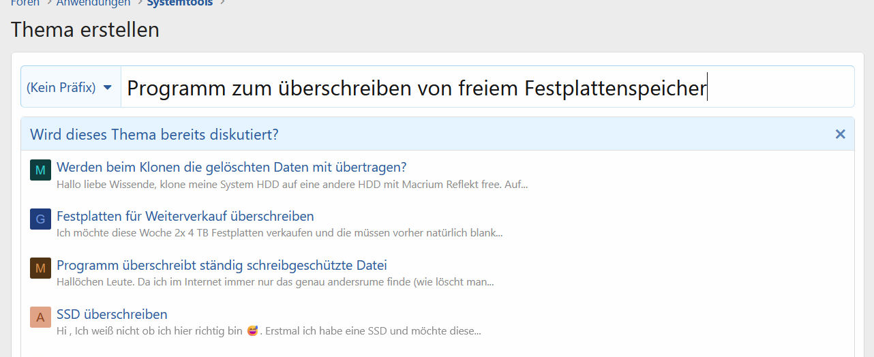Click the 'Hallöchen Leute' preview snippet
Viewport: 874px width, 357px height.
275,282
